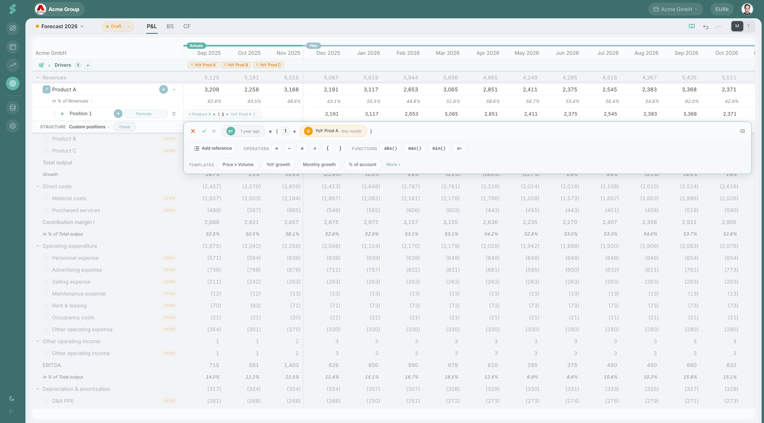
Task: Open Material costs via its OPEN button
Action: coord(169,199)
